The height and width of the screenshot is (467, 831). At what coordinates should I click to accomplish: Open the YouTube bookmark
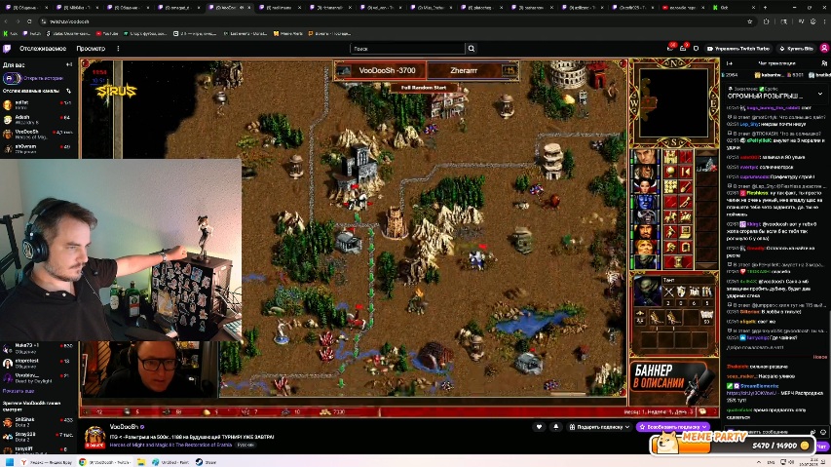click(107, 33)
